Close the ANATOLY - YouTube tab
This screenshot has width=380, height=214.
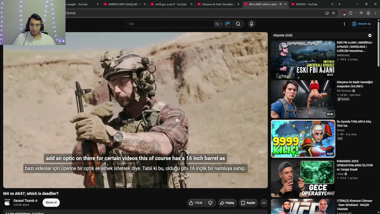[332, 4]
